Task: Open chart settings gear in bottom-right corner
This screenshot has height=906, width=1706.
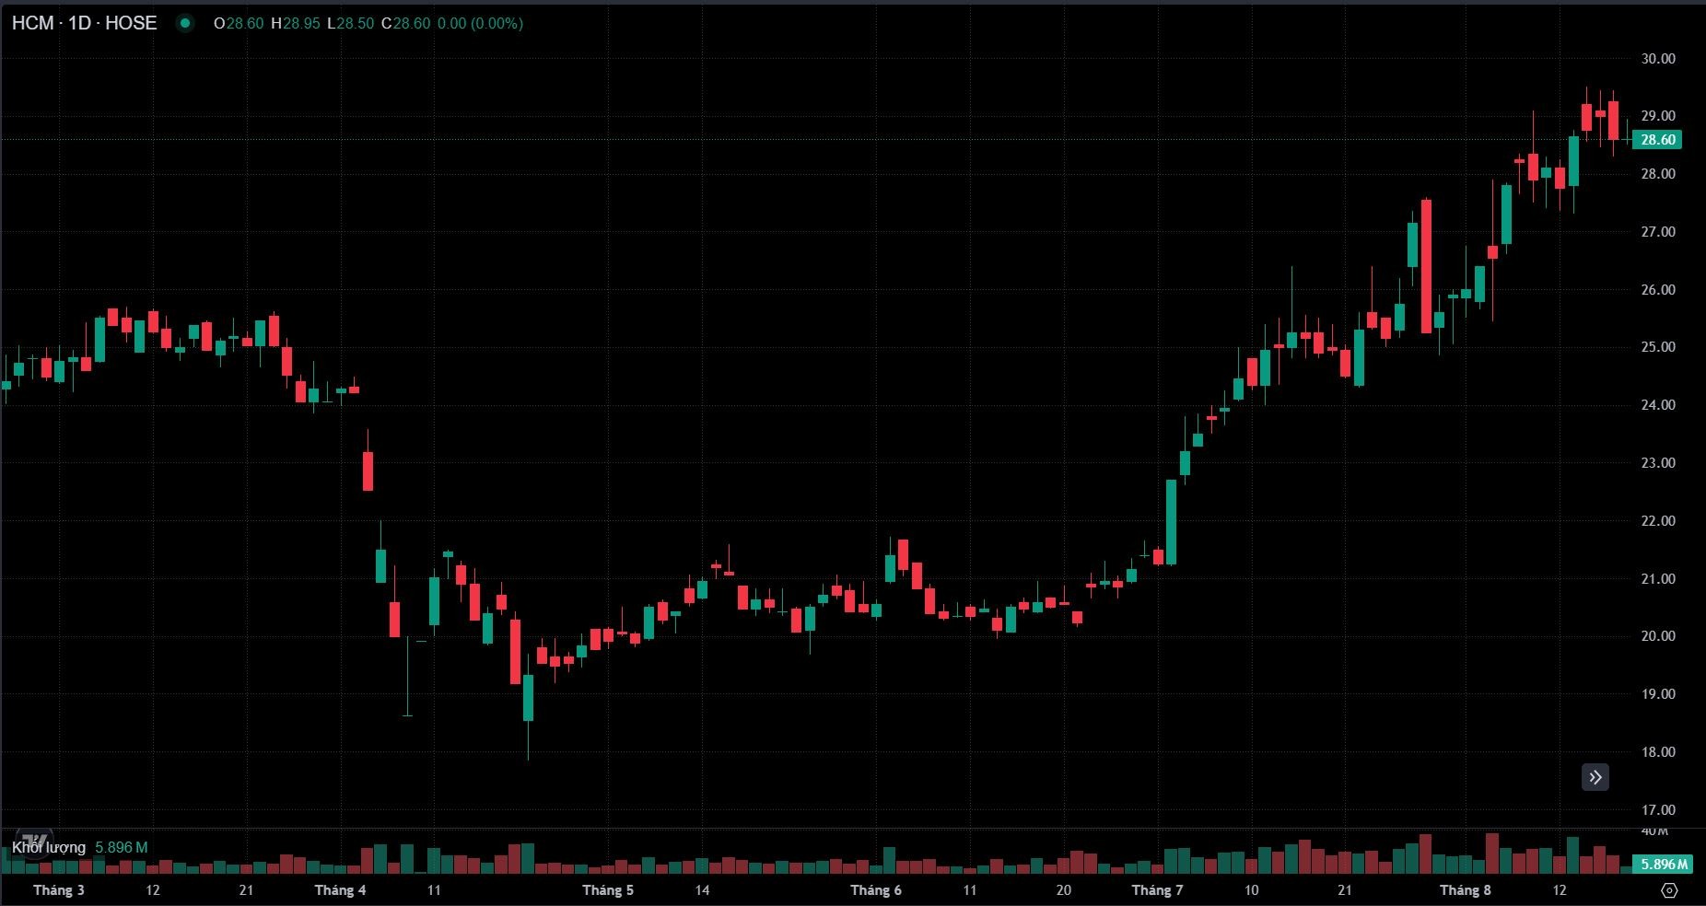Action: [1669, 890]
